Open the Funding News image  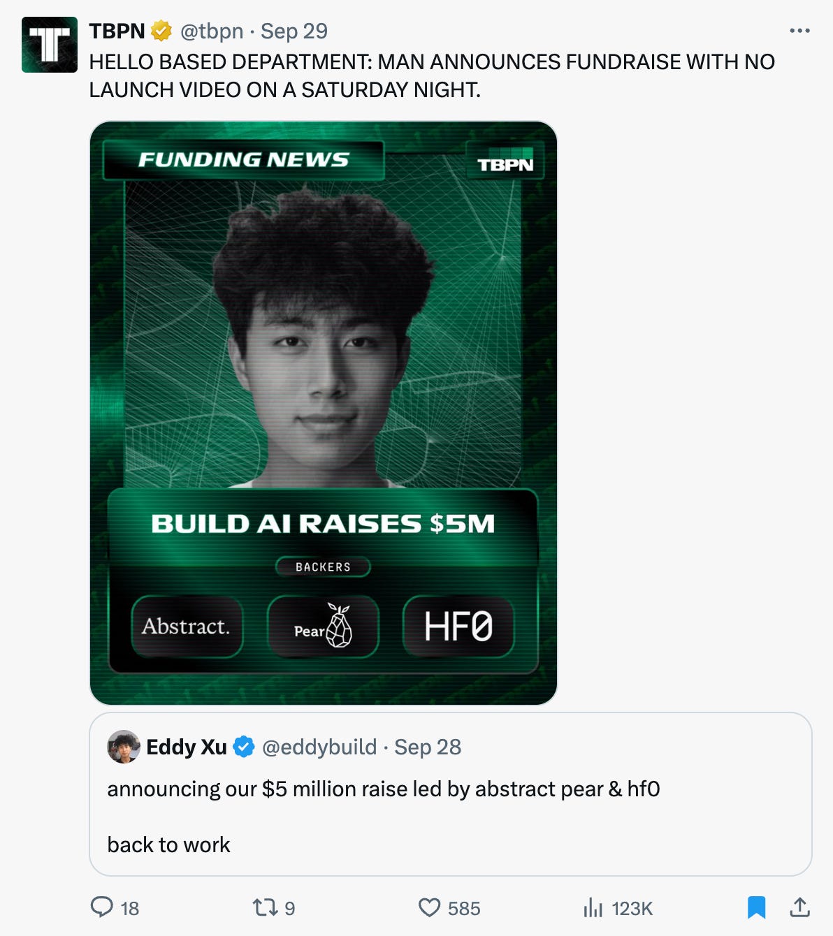(324, 413)
